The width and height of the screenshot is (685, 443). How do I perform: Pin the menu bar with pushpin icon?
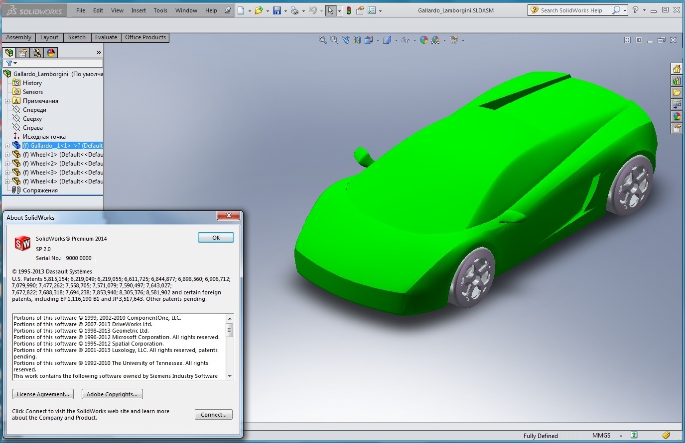pos(228,10)
